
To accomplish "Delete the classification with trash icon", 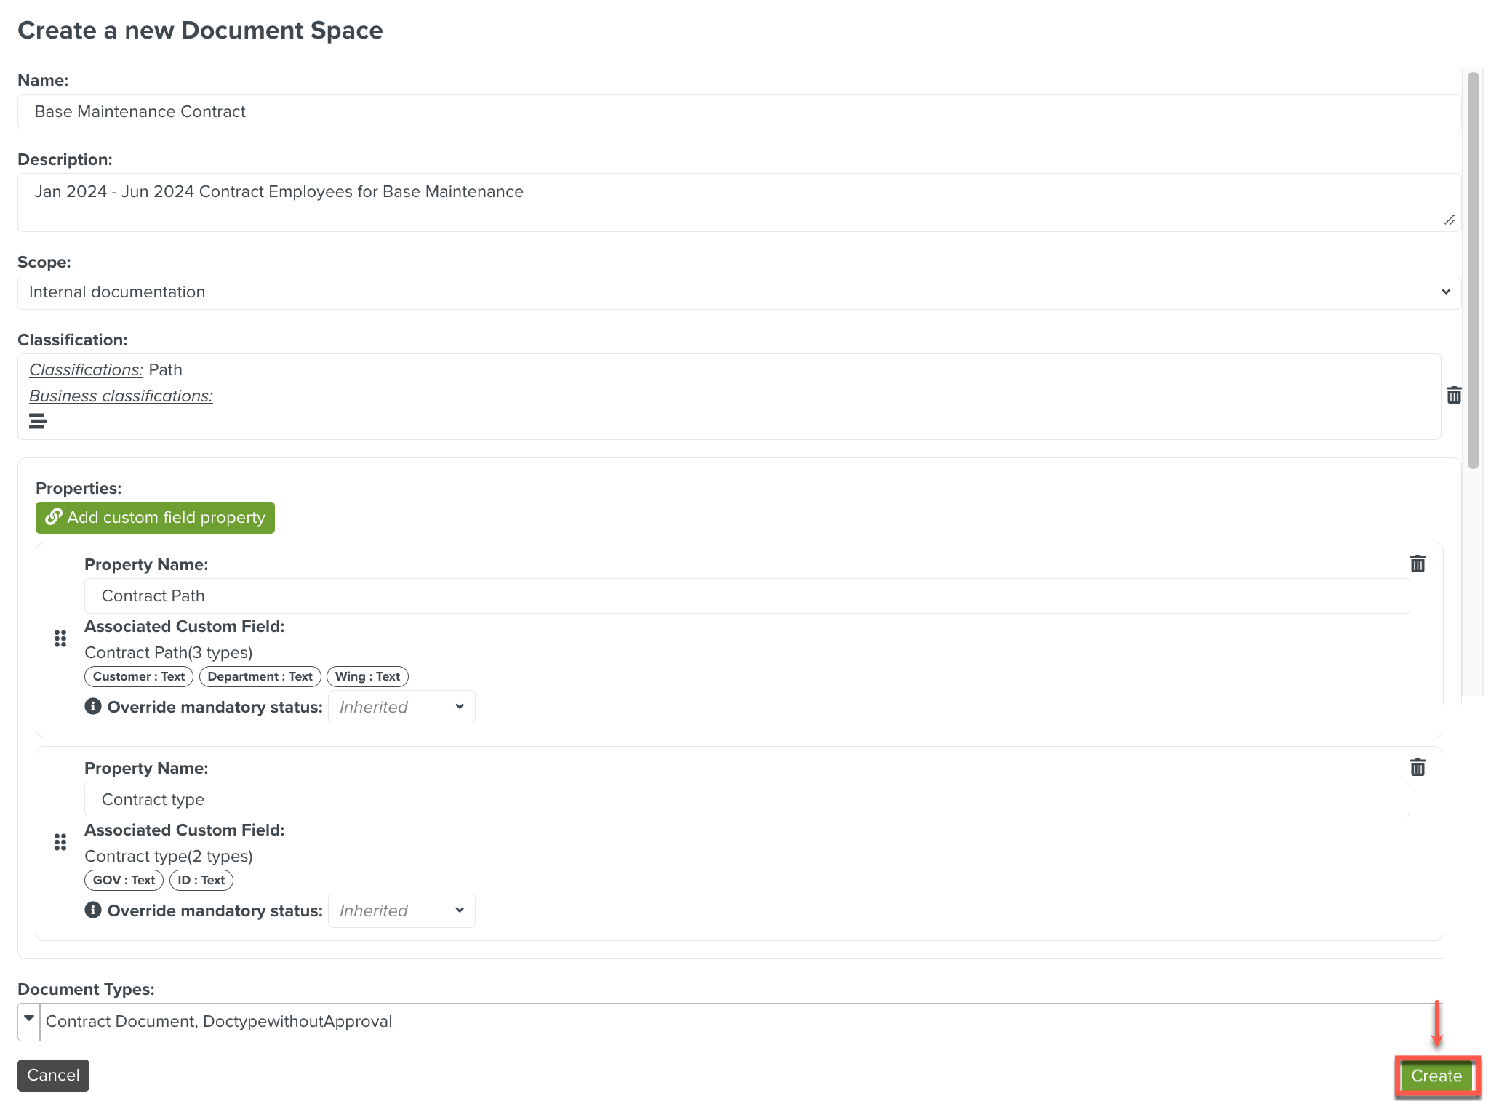I will click(1453, 395).
